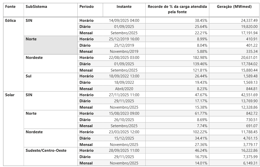Select the Abril/2020 instant cell
This screenshot has width=260, height=167.
tap(124, 89)
